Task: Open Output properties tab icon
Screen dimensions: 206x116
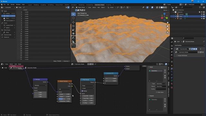Action: tap(172, 49)
